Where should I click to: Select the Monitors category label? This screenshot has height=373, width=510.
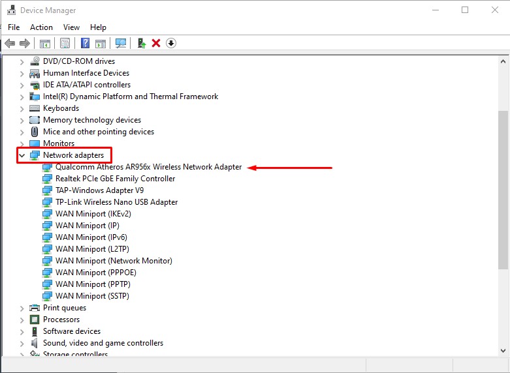tap(59, 143)
